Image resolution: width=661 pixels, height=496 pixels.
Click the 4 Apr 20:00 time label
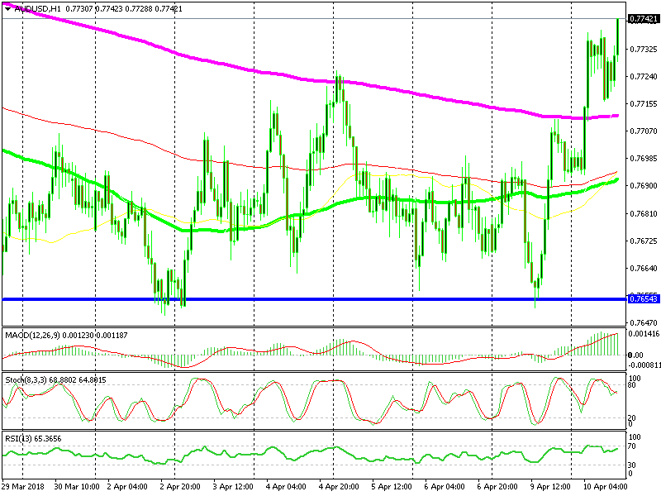pyautogui.click(x=339, y=486)
